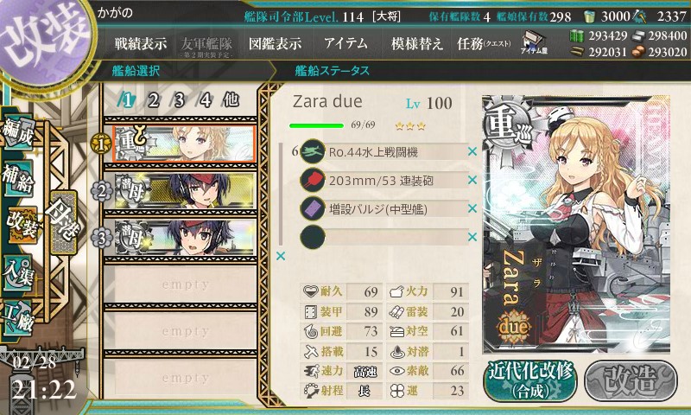
Task: Open the 図鑑表示 encyclopedia menu
Action: (275, 43)
